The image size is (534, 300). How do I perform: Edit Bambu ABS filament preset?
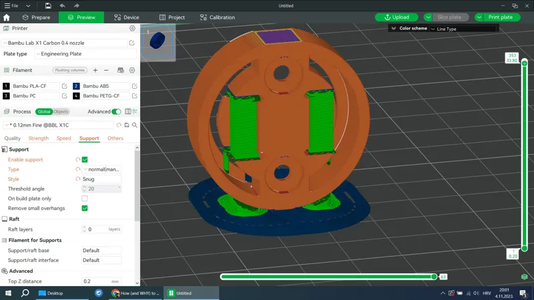[x=135, y=86]
